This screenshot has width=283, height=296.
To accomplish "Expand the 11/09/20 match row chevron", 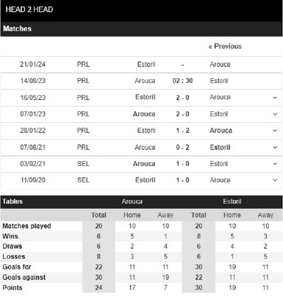I will pos(275,180).
